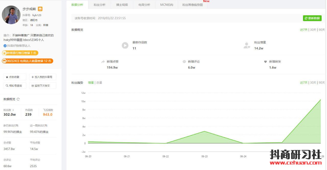Click the play icon beside 最新作品数

point(125,45)
